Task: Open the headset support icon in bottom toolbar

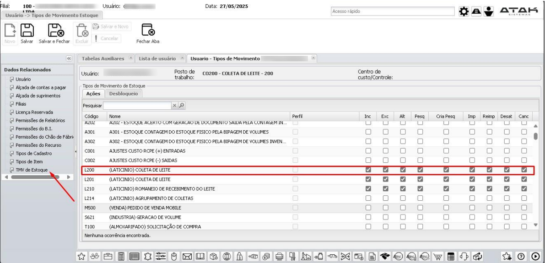Action: [x=464, y=257]
